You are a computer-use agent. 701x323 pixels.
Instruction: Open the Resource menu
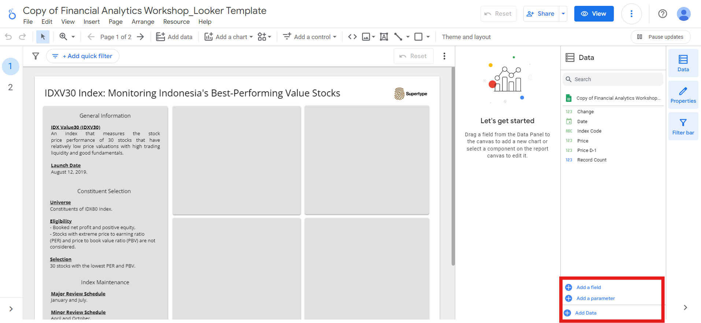[176, 22]
